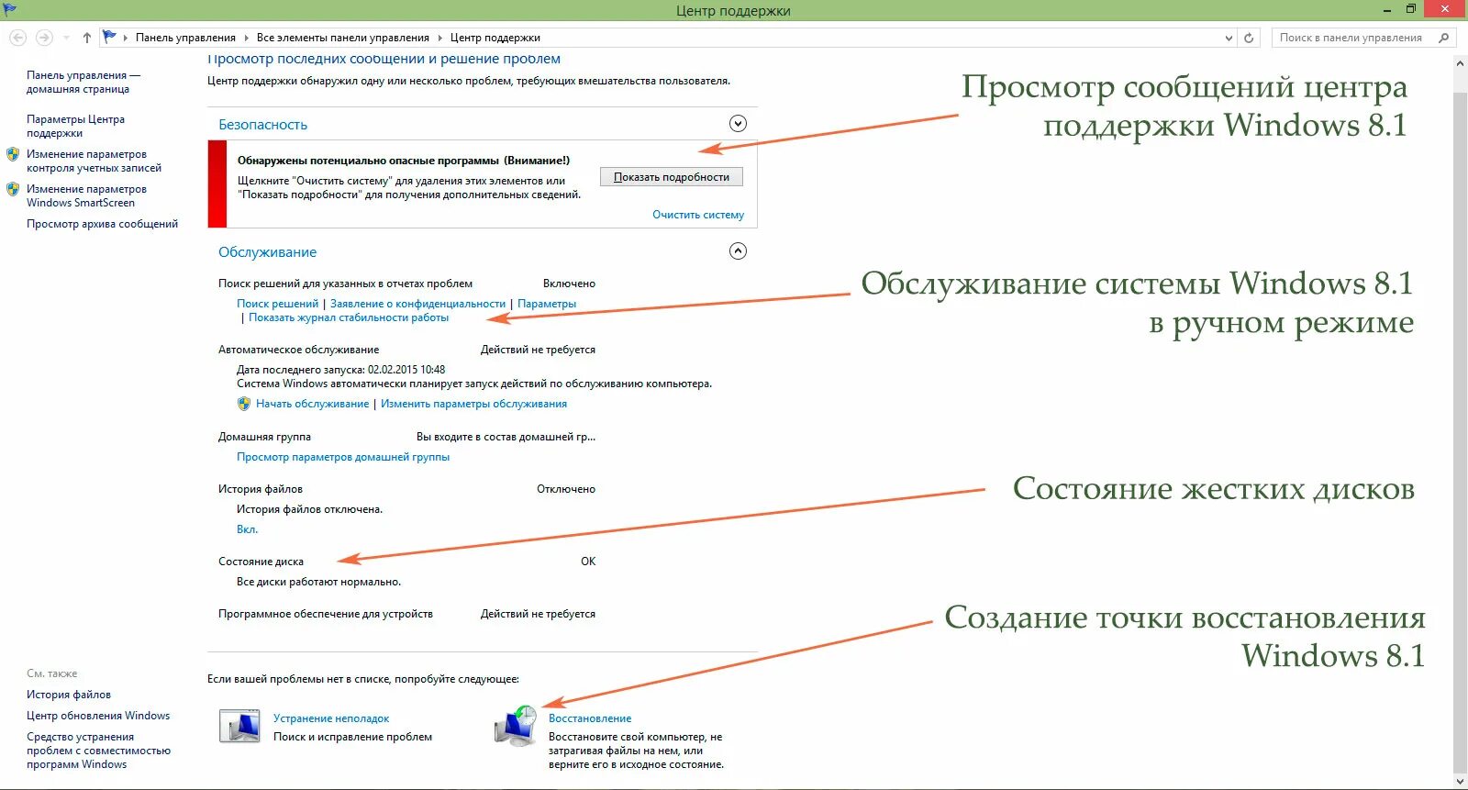Refresh the Control Panel page
This screenshot has width=1468, height=790.
point(1249,38)
